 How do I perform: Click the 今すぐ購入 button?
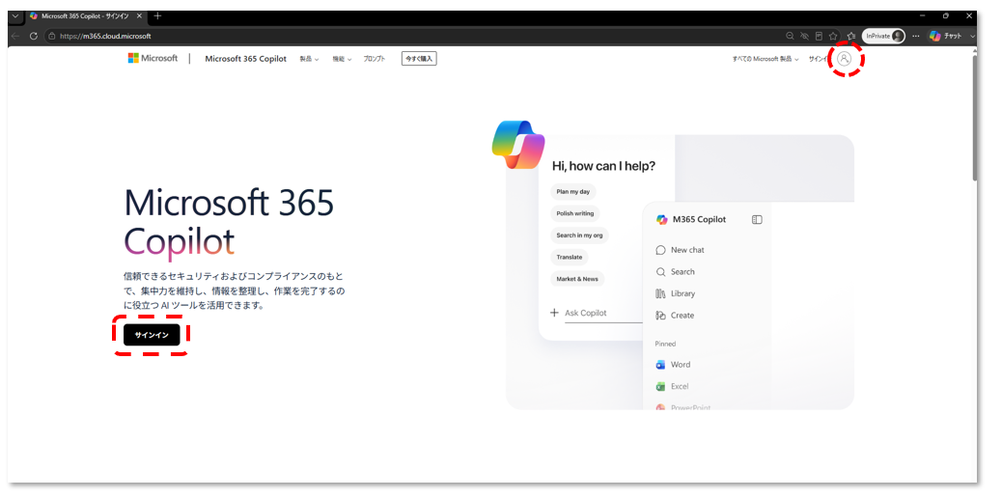[419, 59]
